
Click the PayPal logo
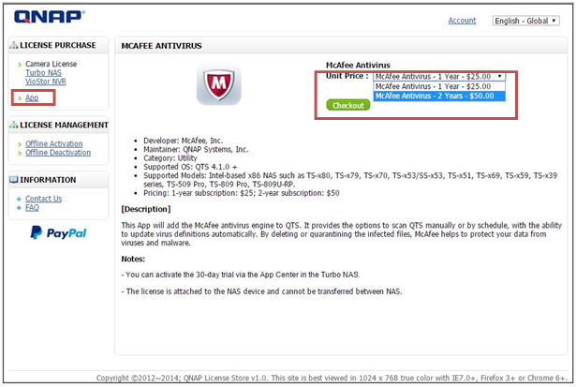click(58, 233)
